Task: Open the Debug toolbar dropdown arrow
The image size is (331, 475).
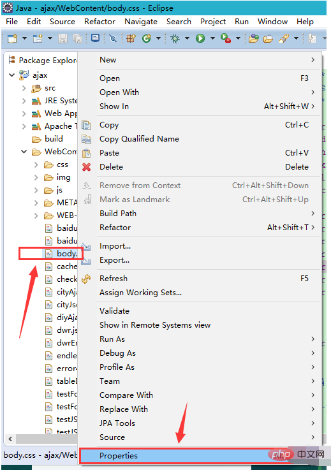Action: 187,38
